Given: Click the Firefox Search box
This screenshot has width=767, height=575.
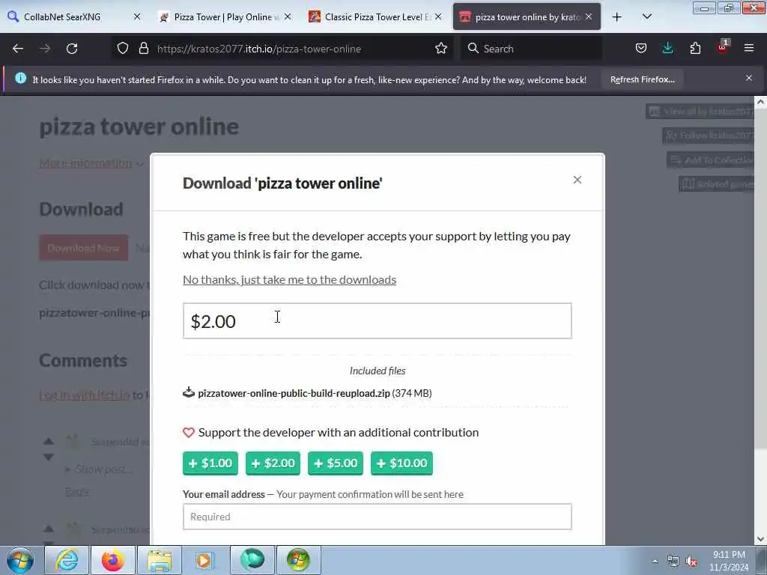Looking at the screenshot, I should pos(531,49).
